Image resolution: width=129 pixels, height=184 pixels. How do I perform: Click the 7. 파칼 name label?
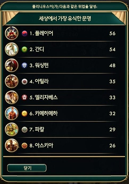tap(37, 130)
